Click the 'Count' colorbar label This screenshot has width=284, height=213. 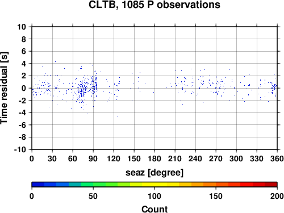[154, 209]
